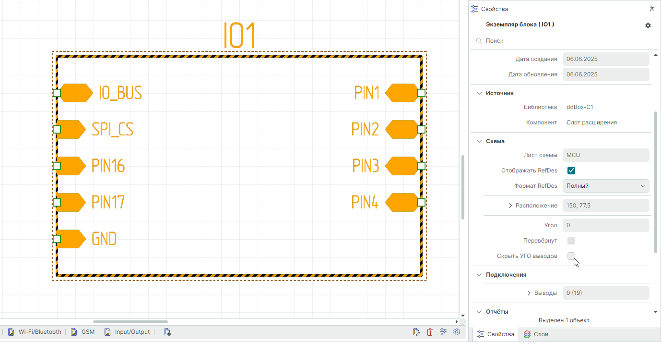The height and width of the screenshot is (342, 661).
Task: Switch to the Слои tab
Action: click(x=536, y=334)
